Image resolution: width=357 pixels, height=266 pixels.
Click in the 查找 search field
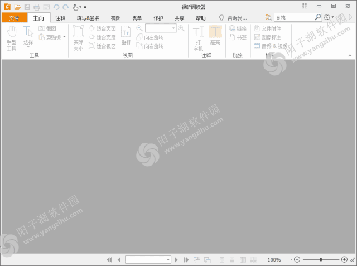point(294,17)
